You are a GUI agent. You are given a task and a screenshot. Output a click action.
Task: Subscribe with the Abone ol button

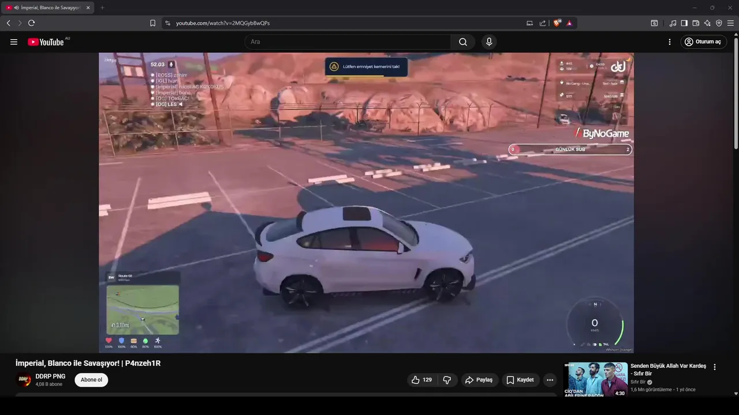91,380
